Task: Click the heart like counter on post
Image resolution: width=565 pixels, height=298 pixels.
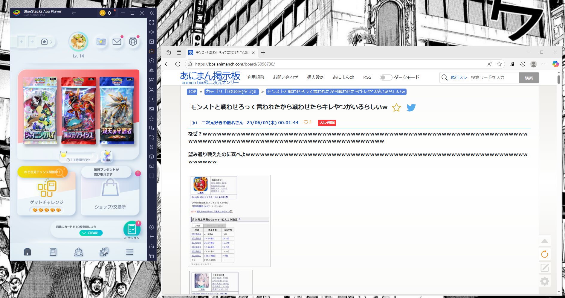Action: tap(307, 122)
